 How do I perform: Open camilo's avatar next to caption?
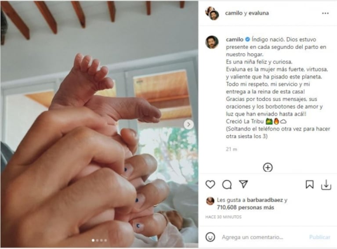[x=212, y=42]
